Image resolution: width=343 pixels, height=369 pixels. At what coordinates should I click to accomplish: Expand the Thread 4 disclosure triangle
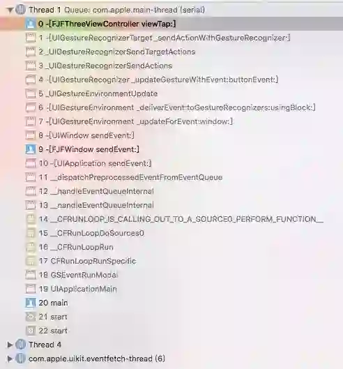pyautogui.click(x=10, y=345)
